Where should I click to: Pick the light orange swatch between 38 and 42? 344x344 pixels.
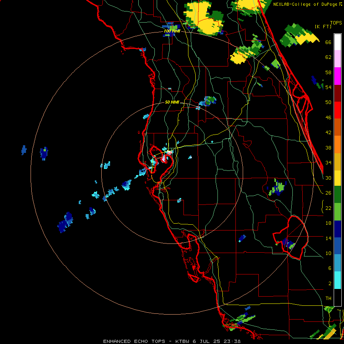338,144
